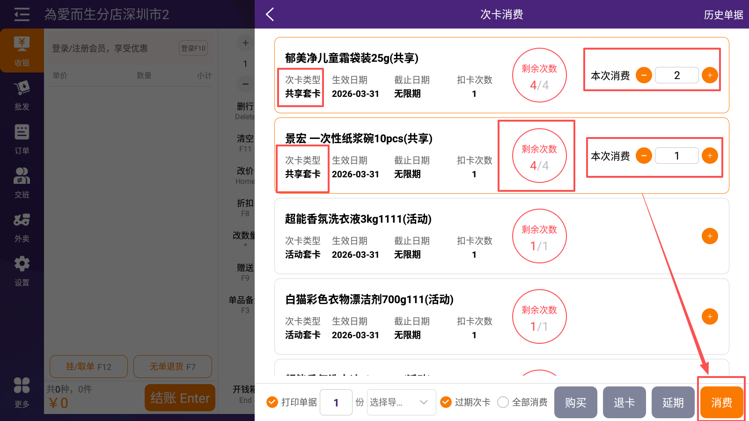
Task: Open the 交班 shift handover icon
Action: click(x=22, y=183)
